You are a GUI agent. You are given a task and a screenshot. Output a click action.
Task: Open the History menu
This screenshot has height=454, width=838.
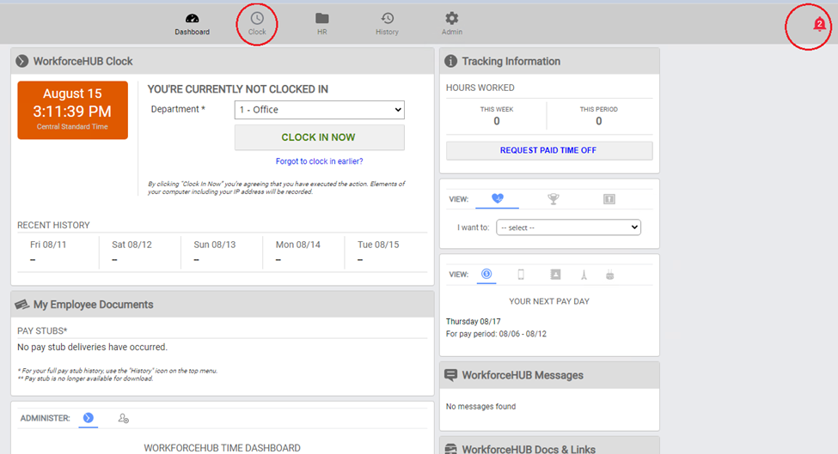click(387, 25)
